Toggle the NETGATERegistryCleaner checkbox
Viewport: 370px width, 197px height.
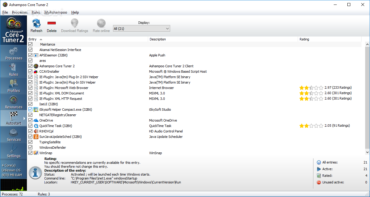click(x=30, y=115)
